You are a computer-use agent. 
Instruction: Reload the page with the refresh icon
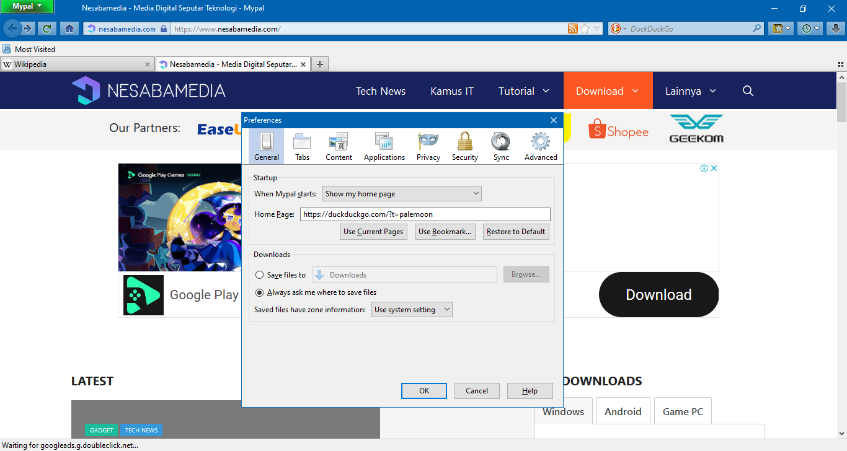click(x=47, y=28)
